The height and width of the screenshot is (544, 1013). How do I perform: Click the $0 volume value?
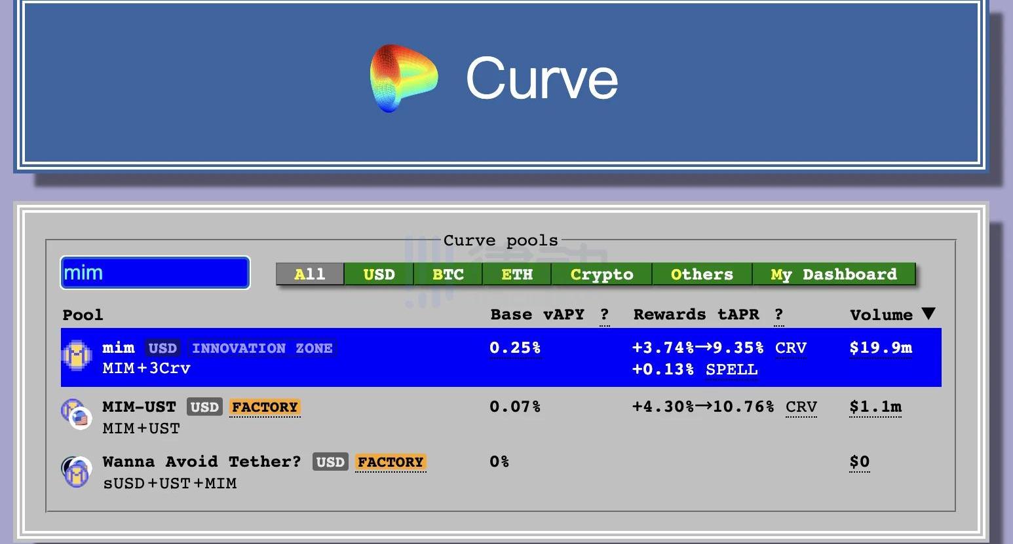tap(860, 462)
